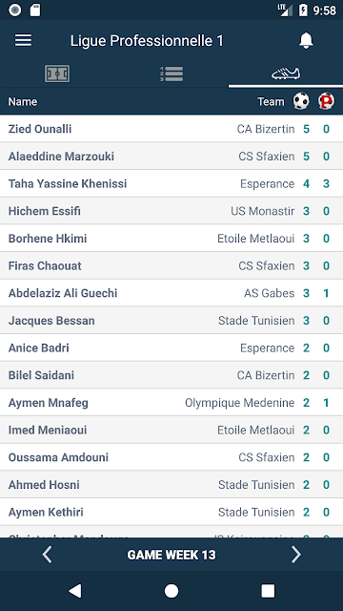Select Taha Yassine Khenissi row
This screenshot has height=611, width=343.
coord(171,183)
